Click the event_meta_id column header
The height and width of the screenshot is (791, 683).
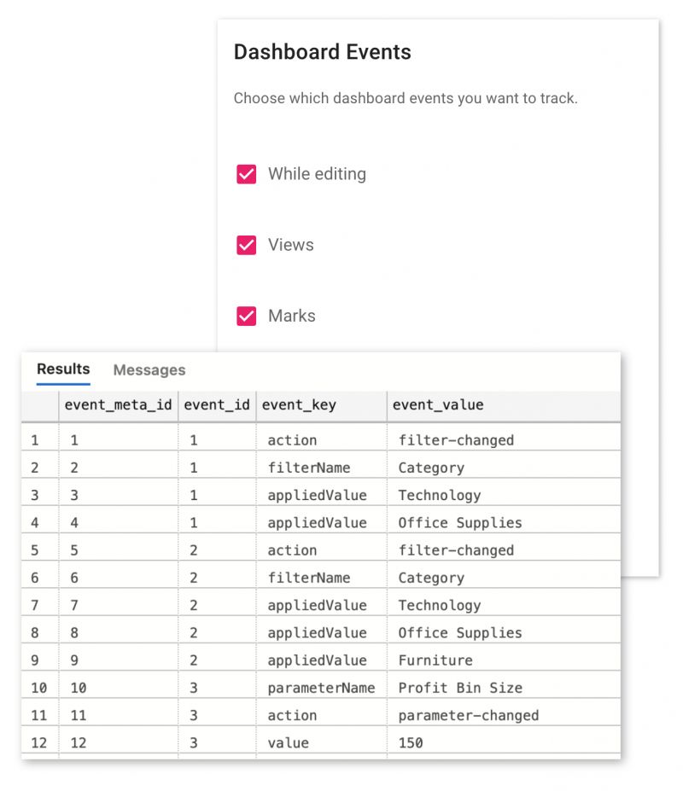coord(118,405)
